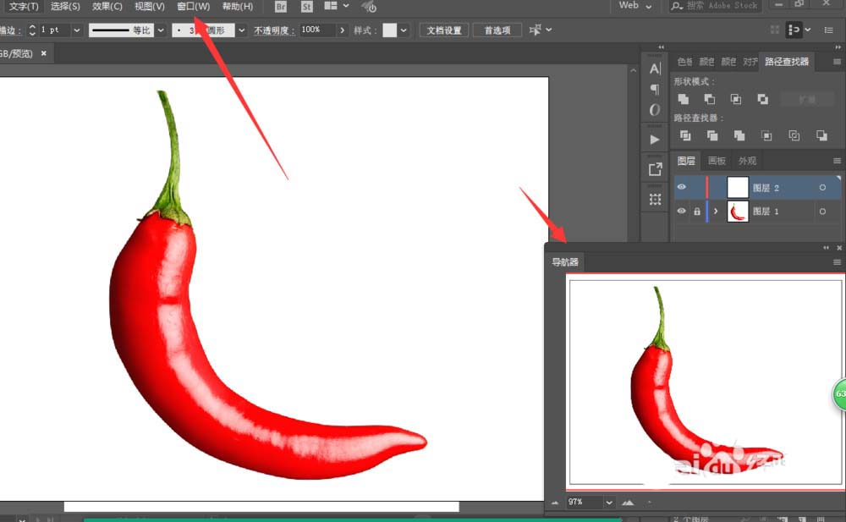
Task: Click the 不透明度 opacity label link
Action: [274, 30]
